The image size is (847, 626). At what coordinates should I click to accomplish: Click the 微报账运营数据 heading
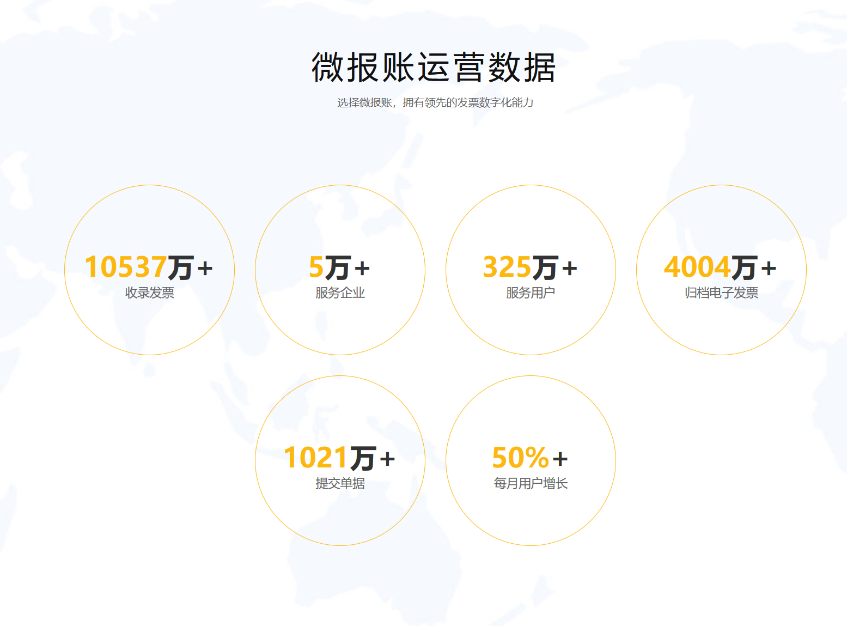tap(433, 68)
